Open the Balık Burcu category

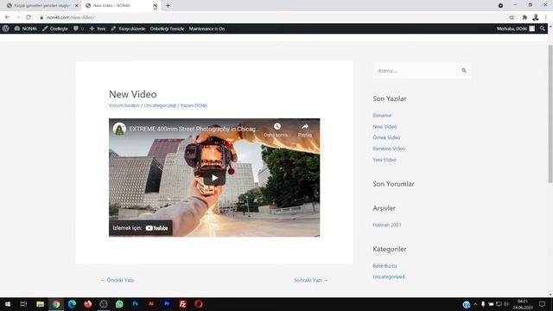(x=385, y=266)
